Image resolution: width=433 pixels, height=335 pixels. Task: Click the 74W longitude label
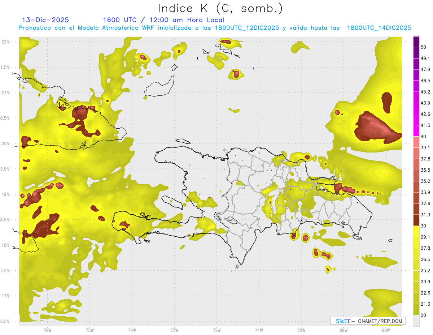click(x=132, y=330)
